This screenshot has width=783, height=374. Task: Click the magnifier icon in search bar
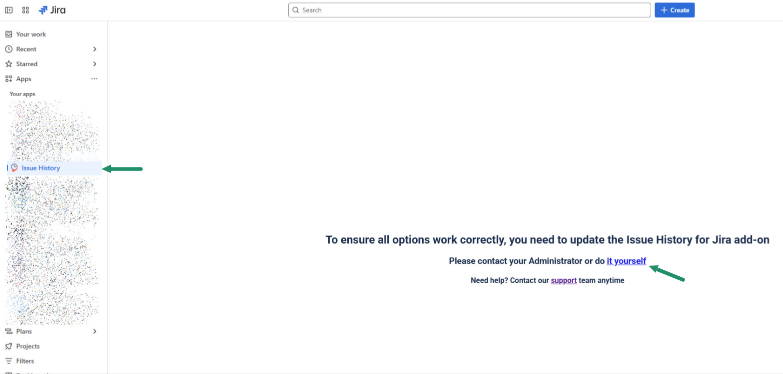[x=296, y=10]
